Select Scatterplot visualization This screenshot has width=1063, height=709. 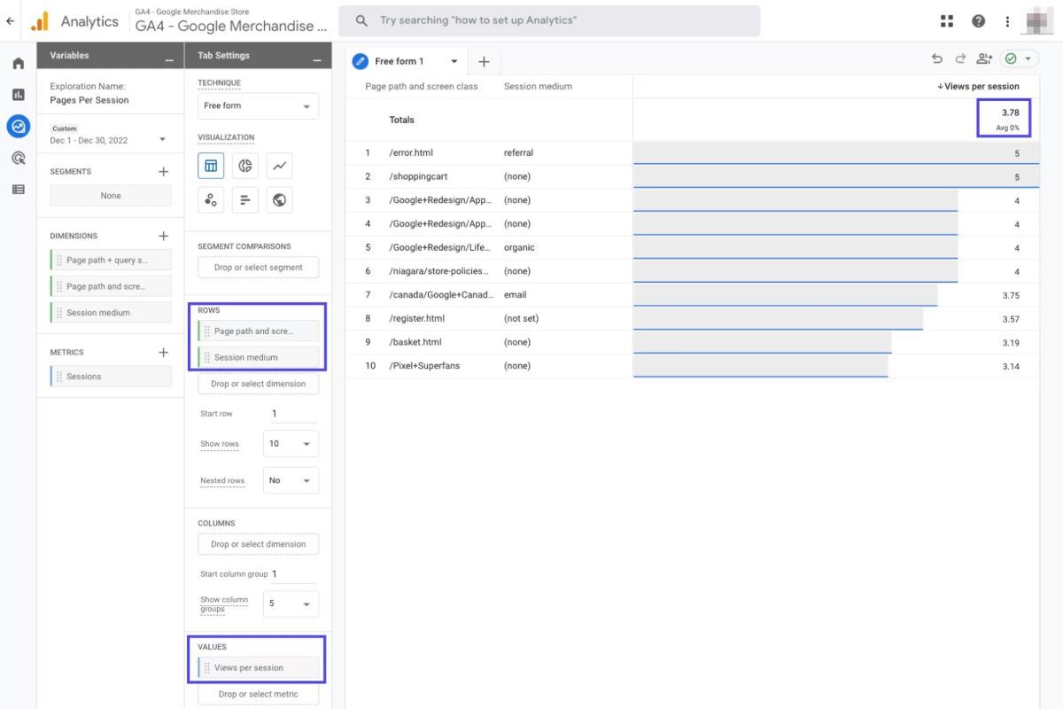tap(211, 199)
